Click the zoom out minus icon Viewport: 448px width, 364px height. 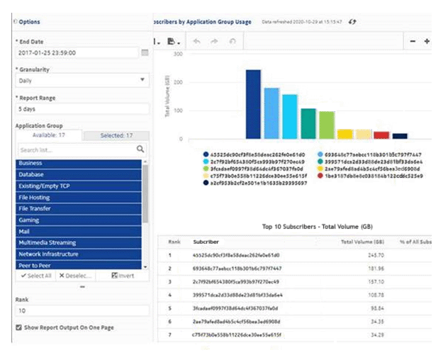click(413, 42)
